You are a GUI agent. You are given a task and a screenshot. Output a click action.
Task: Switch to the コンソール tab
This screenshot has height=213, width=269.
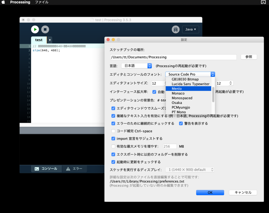click(46, 169)
